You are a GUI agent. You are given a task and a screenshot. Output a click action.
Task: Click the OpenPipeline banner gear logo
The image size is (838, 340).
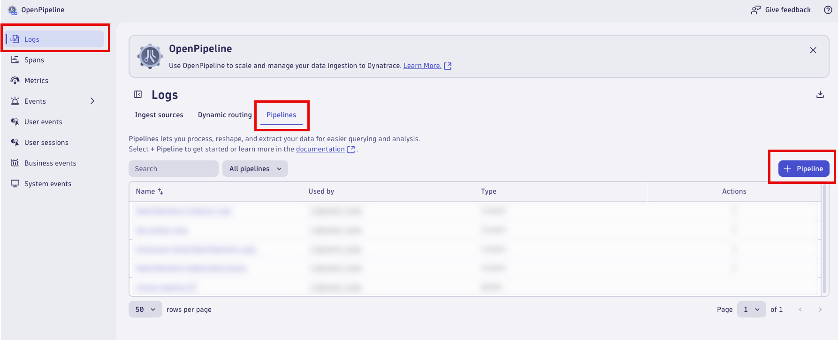pos(150,56)
